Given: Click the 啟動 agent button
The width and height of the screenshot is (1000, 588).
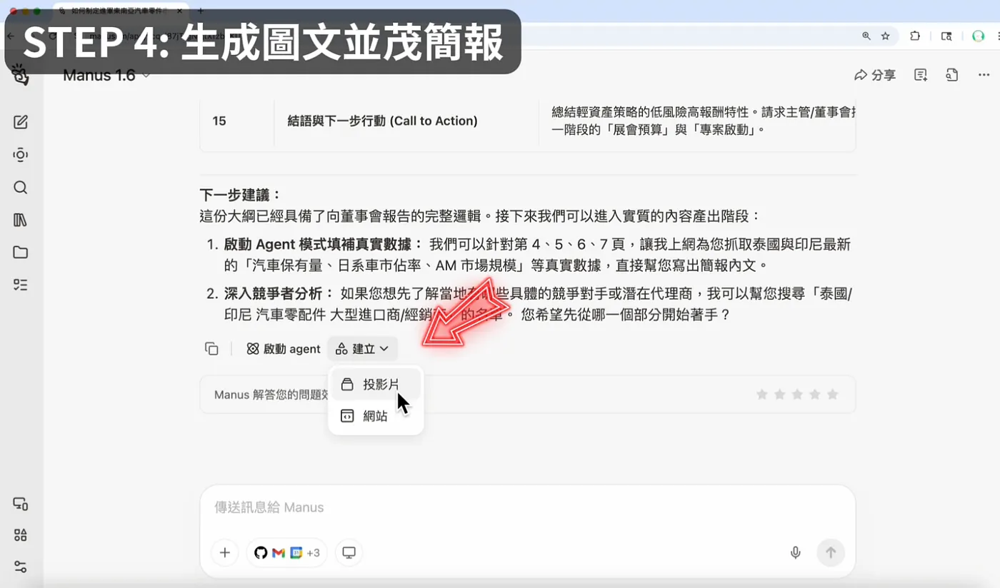Looking at the screenshot, I should click(284, 349).
